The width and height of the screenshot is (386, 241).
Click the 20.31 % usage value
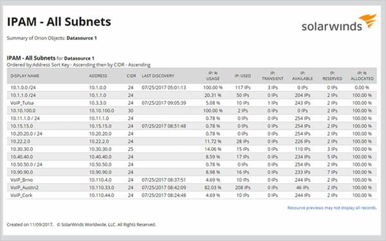tap(213, 95)
